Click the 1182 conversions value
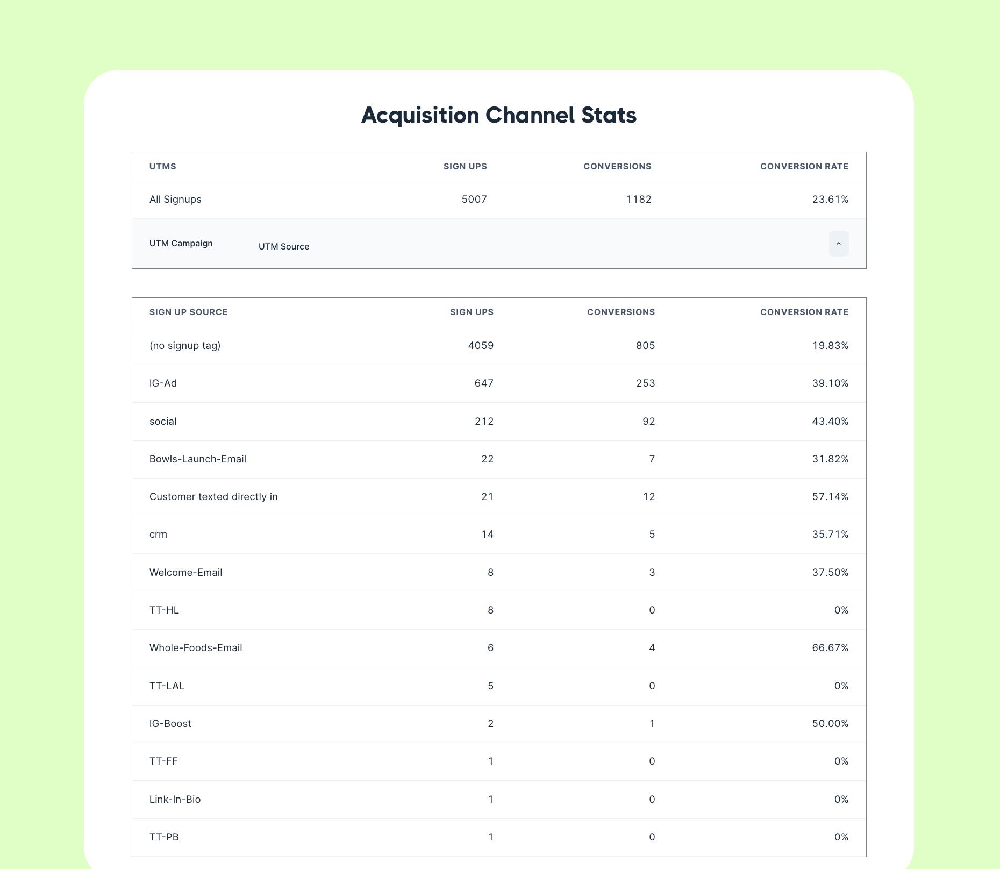This screenshot has width=1000, height=869. click(x=639, y=199)
